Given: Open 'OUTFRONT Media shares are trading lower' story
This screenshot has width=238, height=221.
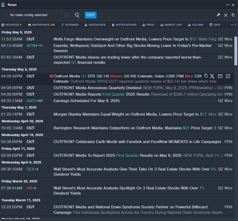Looking at the screenshot, I should pyautogui.click(x=128, y=60).
